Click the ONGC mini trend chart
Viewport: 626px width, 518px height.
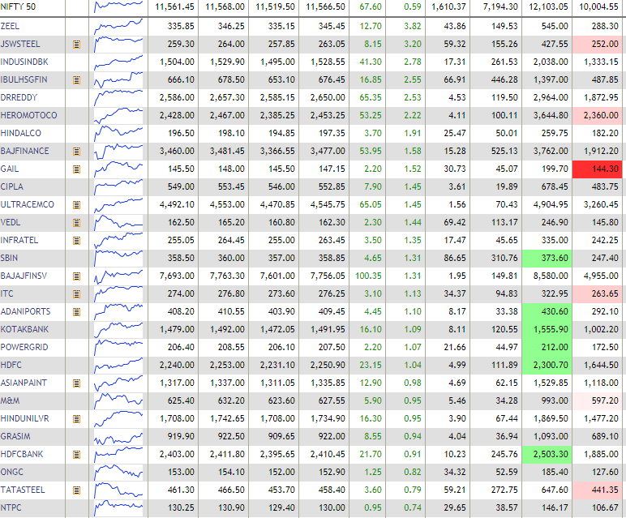pyautogui.click(x=118, y=472)
